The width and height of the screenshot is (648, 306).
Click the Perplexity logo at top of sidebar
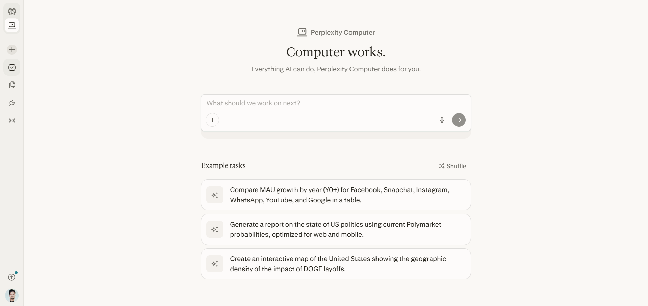coord(12,11)
